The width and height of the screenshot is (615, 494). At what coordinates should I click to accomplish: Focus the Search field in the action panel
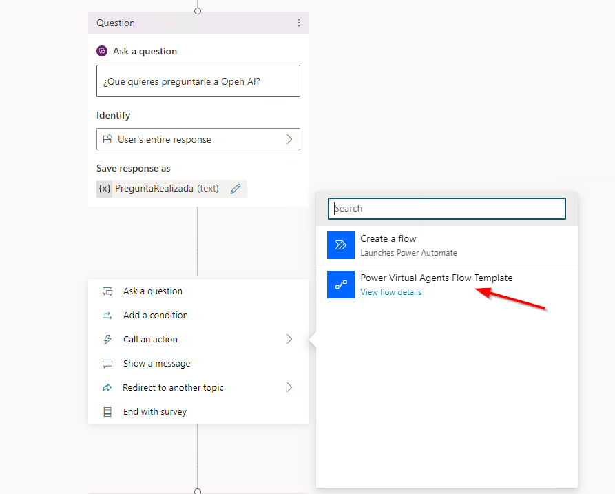click(448, 208)
